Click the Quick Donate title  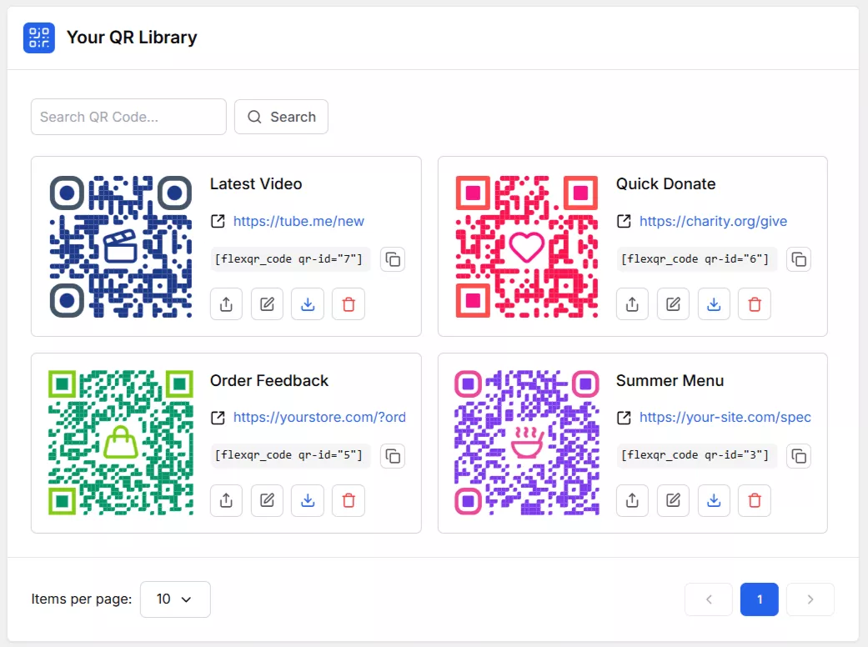click(x=666, y=183)
